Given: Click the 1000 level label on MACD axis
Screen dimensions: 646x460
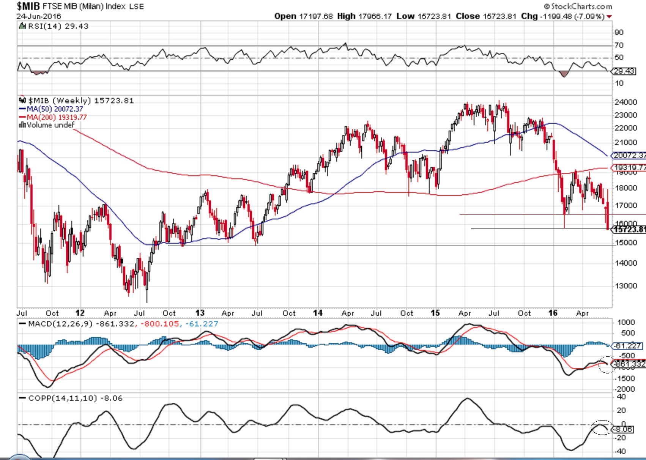Looking at the screenshot, I should (x=626, y=322).
